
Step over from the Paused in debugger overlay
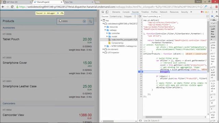[x=62, y=13]
